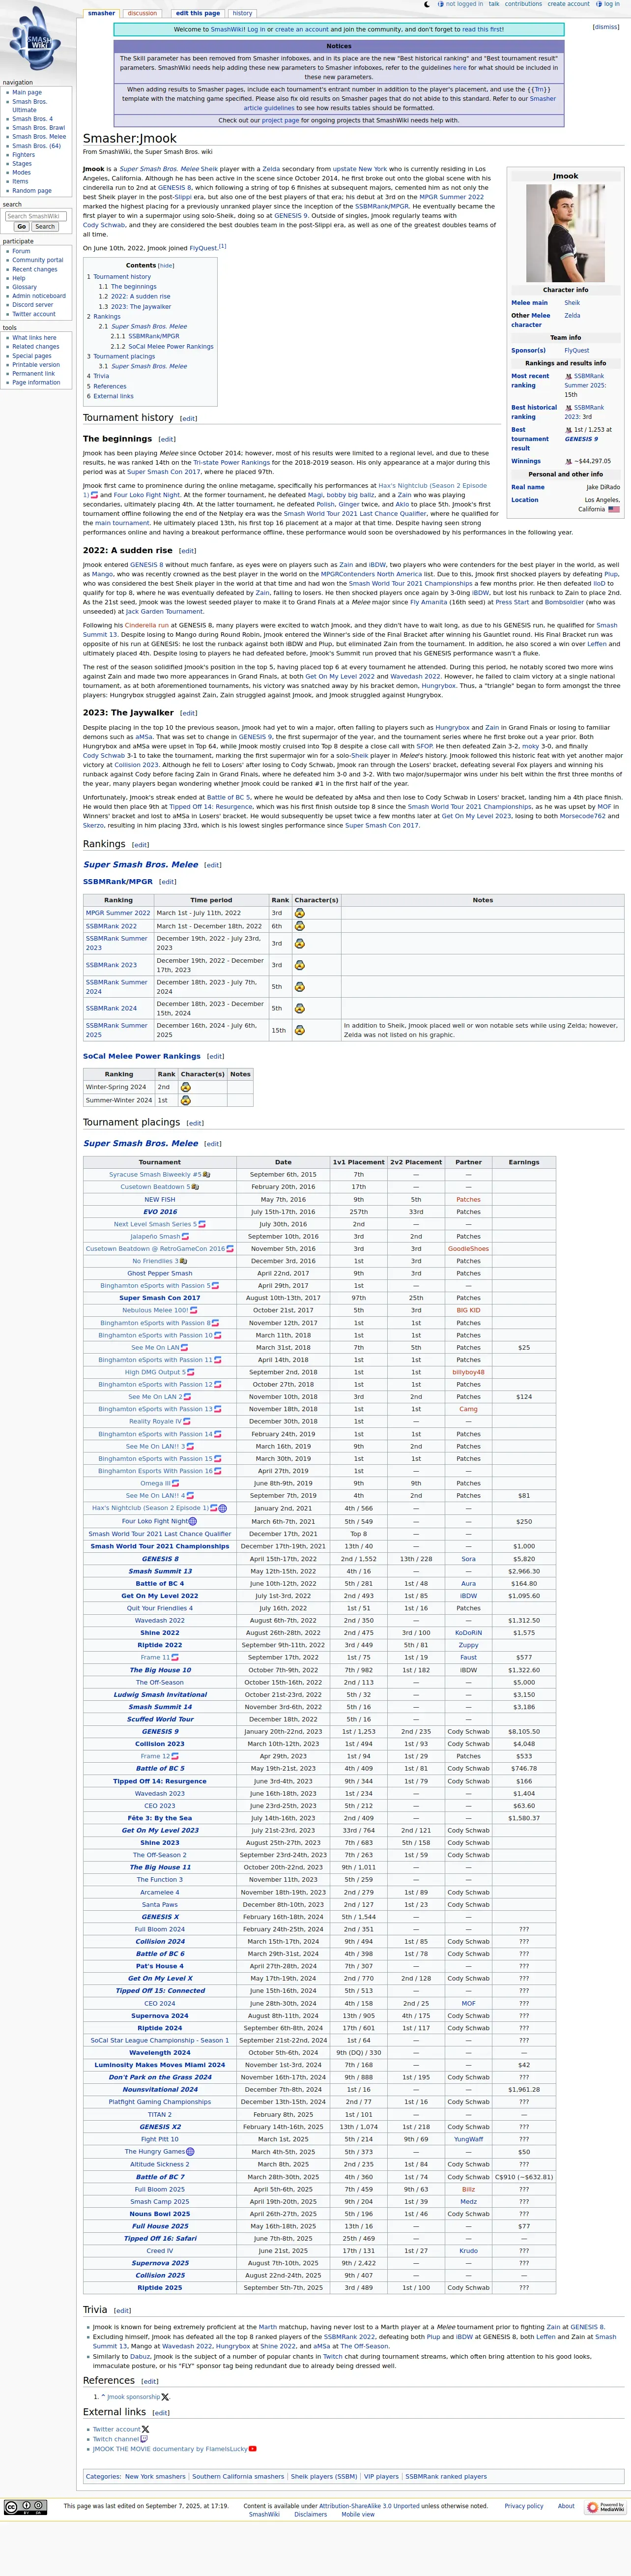The height and width of the screenshot is (2576, 631).
Task: Open the discussion tab
Action: coord(142,13)
